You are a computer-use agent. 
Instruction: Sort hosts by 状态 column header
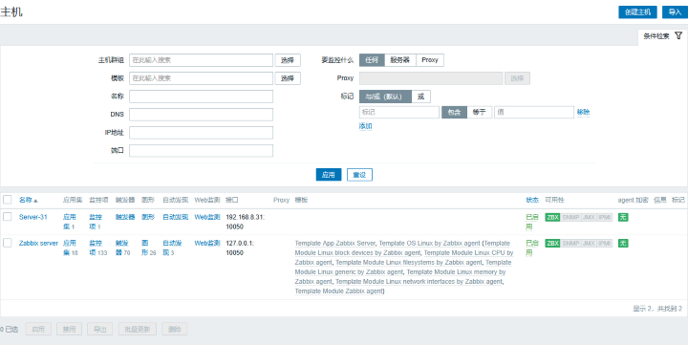pos(532,200)
